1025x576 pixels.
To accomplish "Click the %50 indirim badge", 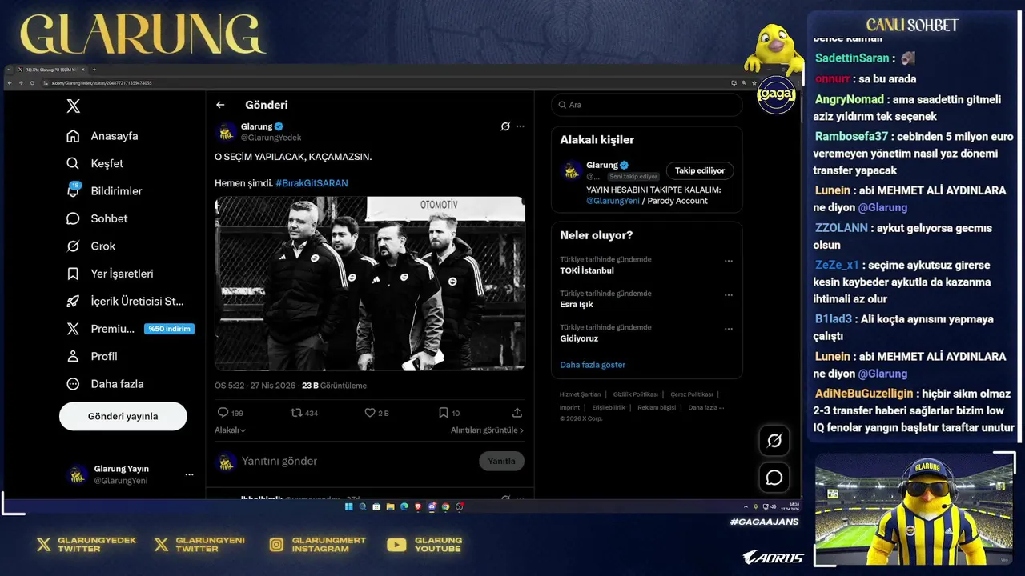I will coord(169,329).
